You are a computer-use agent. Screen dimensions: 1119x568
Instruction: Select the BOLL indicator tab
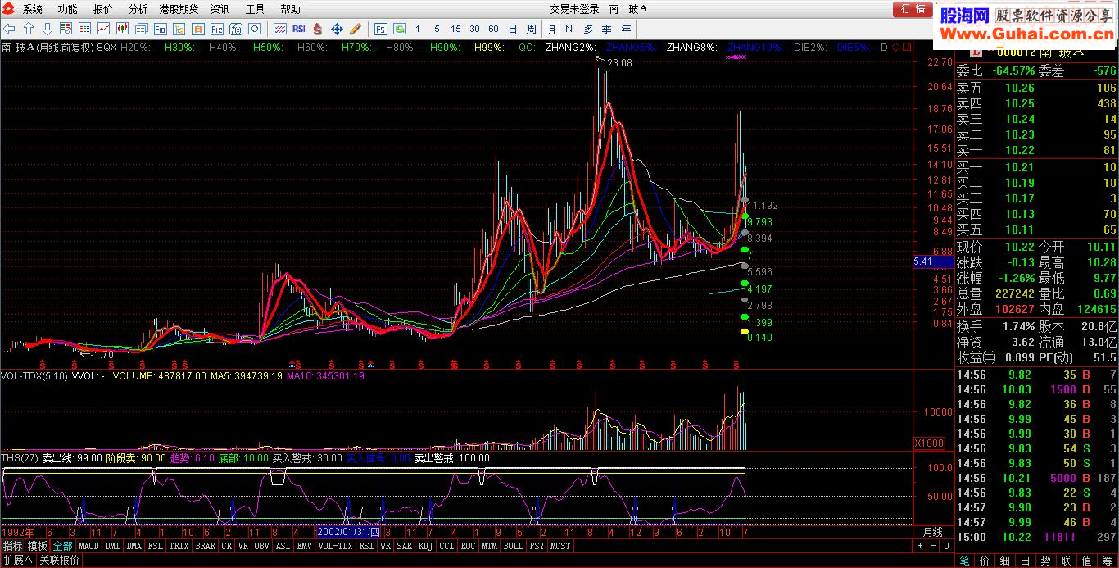coord(513,545)
